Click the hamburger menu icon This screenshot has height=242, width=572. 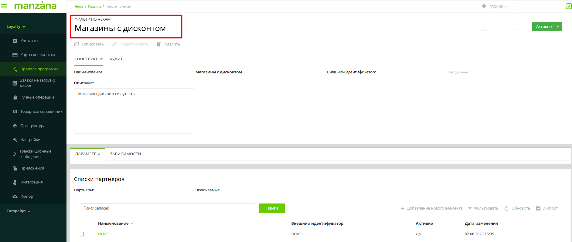(4, 6)
